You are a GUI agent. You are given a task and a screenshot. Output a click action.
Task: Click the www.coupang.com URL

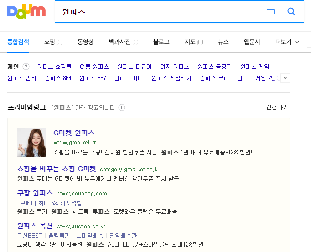(82, 194)
